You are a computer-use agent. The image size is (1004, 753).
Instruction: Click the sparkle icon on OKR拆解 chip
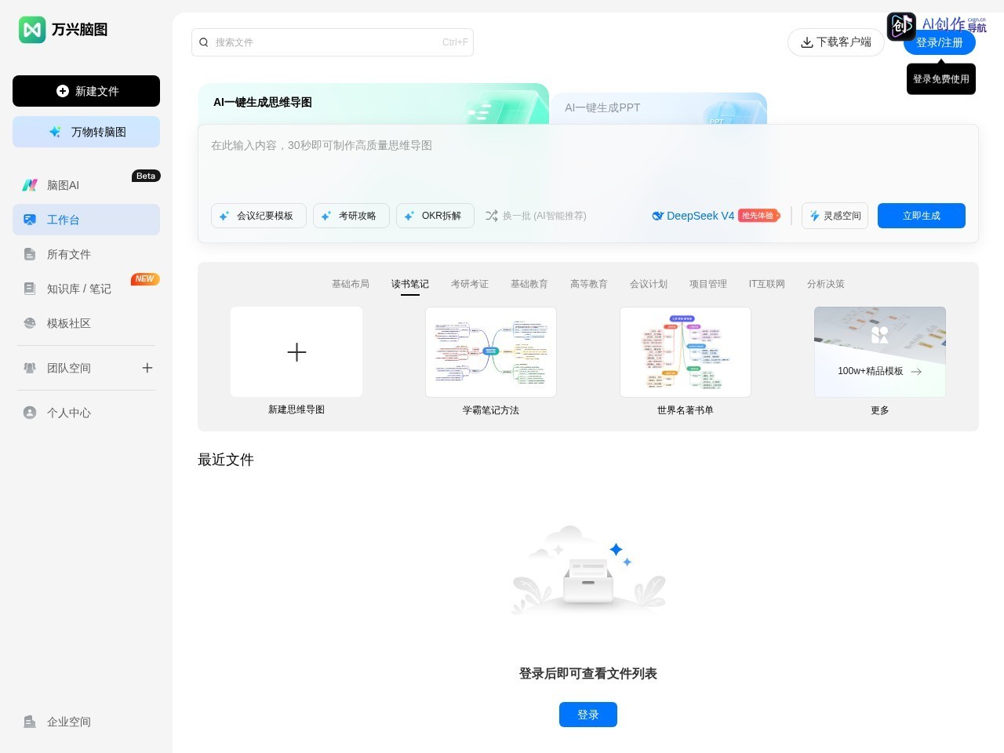[409, 216]
